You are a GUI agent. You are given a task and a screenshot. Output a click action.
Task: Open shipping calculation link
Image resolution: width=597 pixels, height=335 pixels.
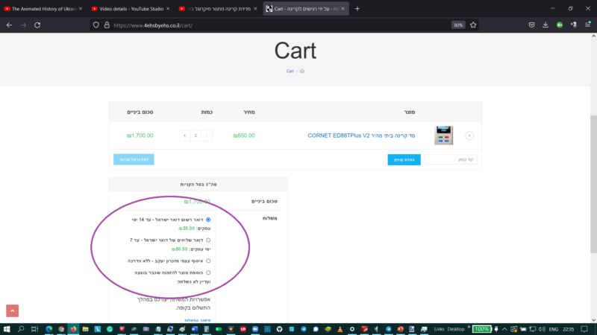point(197,321)
